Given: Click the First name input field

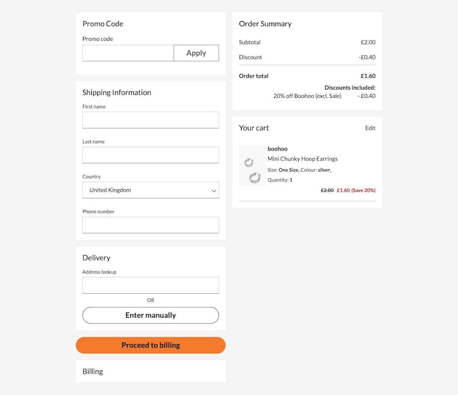Looking at the screenshot, I should point(150,120).
